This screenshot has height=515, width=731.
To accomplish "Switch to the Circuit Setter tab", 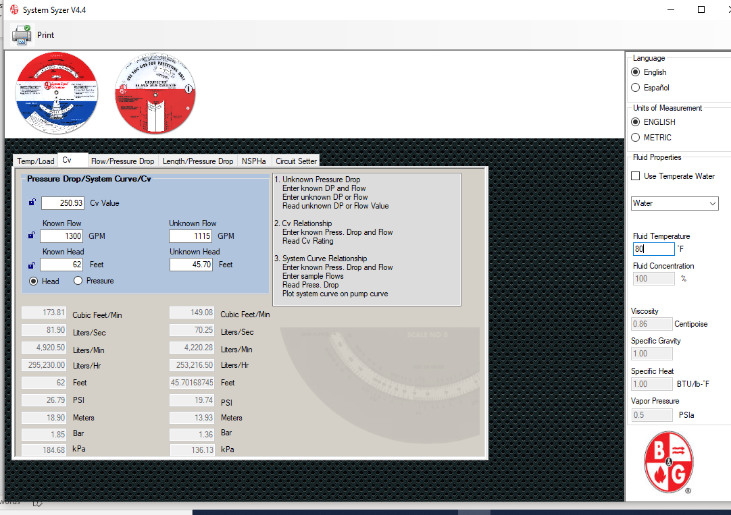I will pyautogui.click(x=296, y=161).
